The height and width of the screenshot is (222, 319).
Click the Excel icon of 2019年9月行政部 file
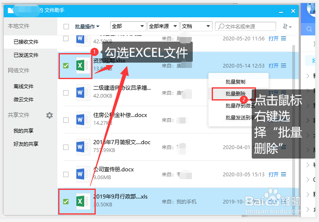[x=83, y=201]
